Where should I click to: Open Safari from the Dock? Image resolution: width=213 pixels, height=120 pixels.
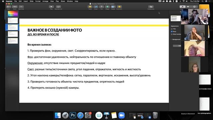pos(80,115)
